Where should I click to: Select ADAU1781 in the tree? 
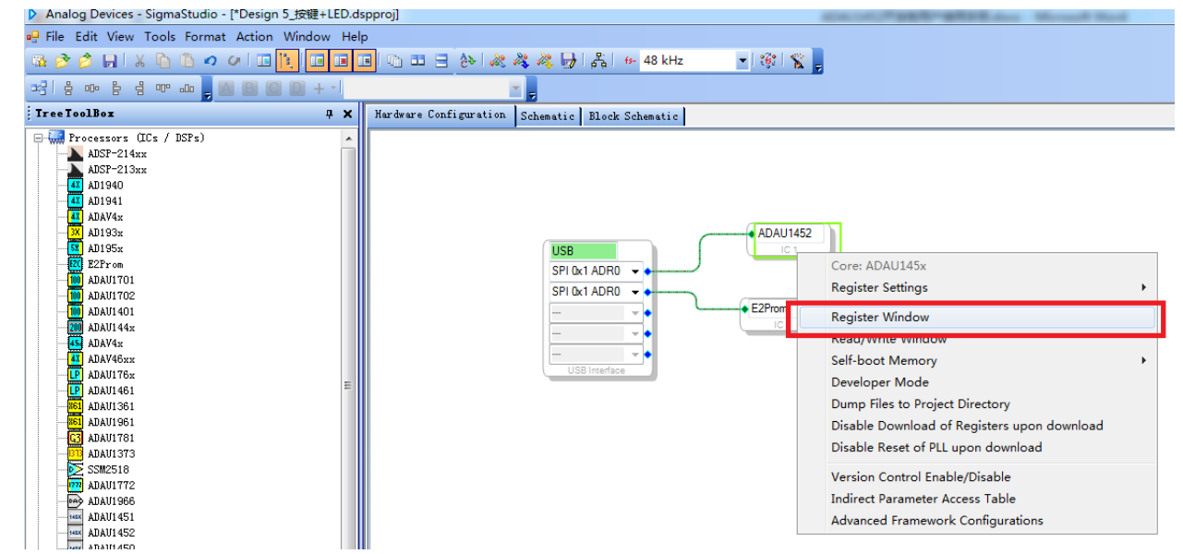pyautogui.click(x=111, y=438)
